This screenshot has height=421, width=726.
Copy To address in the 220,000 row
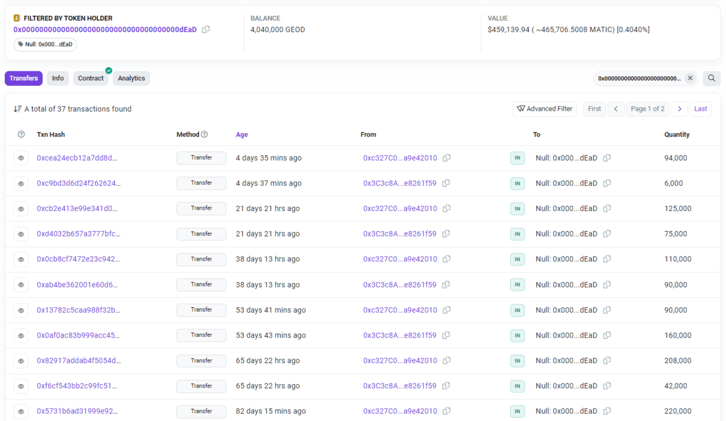tap(607, 411)
